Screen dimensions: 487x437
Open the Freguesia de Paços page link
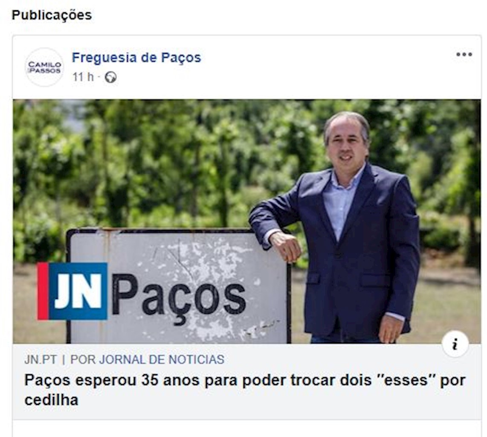pyautogui.click(x=136, y=58)
